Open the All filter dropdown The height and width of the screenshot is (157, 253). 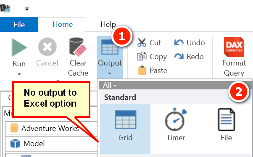pyautogui.click(x=110, y=85)
